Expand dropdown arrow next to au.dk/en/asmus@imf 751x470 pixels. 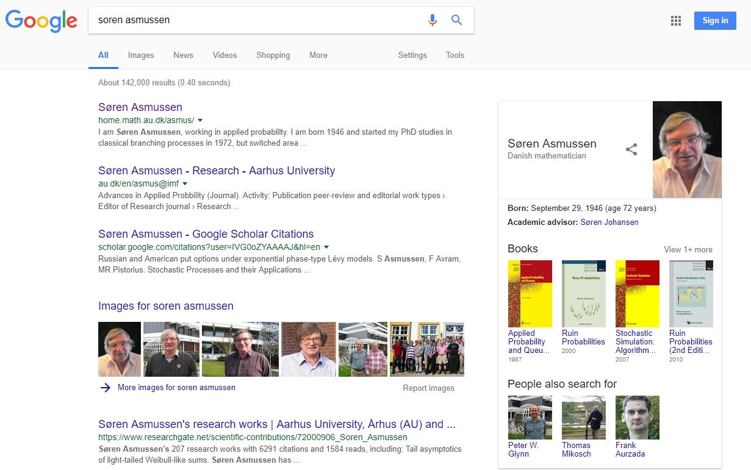185,183
